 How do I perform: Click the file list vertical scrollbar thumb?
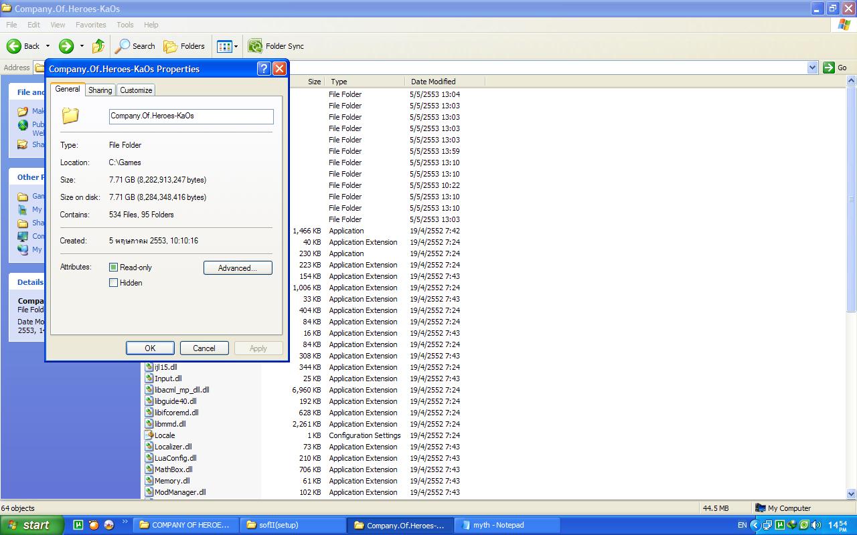pos(852,201)
